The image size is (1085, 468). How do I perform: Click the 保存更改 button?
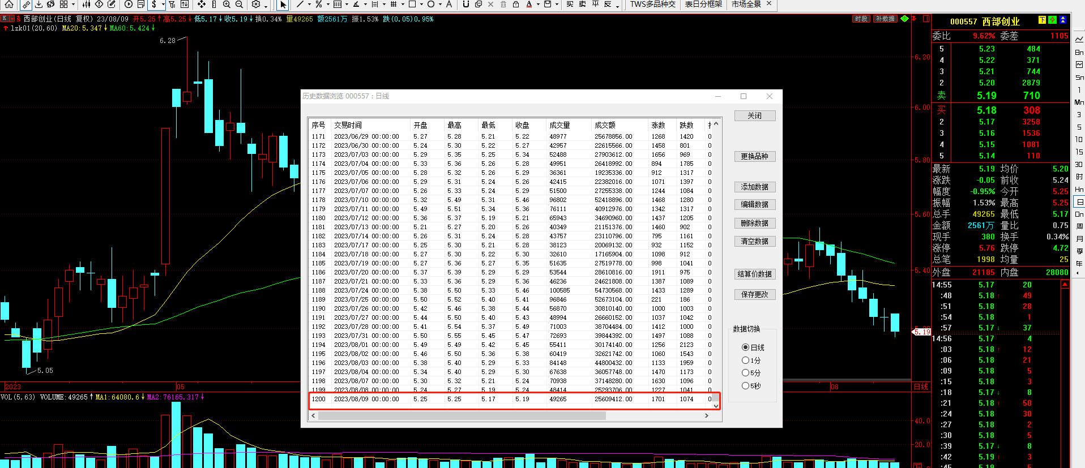[754, 294]
